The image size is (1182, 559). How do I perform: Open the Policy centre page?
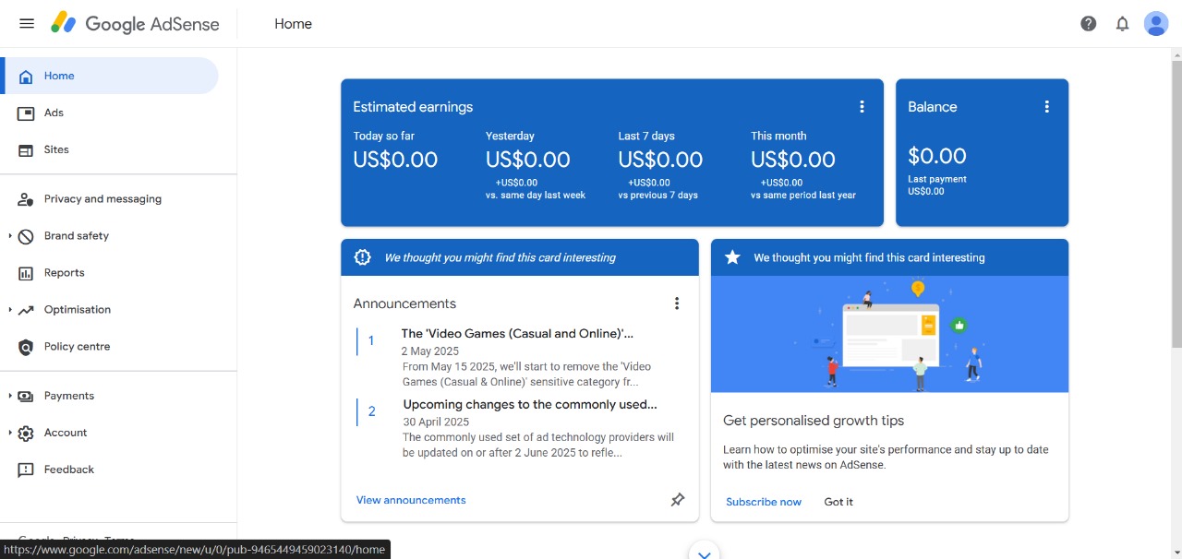111,347
